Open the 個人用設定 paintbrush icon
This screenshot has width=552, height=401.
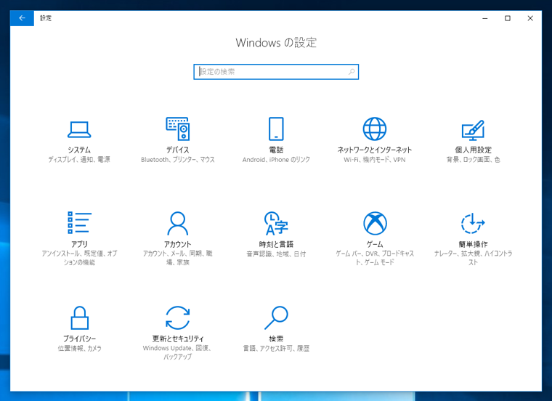coord(473,129)
